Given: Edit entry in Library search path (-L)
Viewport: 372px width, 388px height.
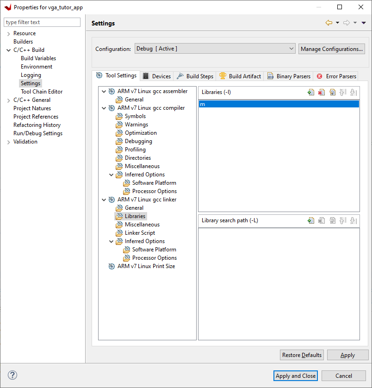Looking at the screenshot, I should point(332,220).
